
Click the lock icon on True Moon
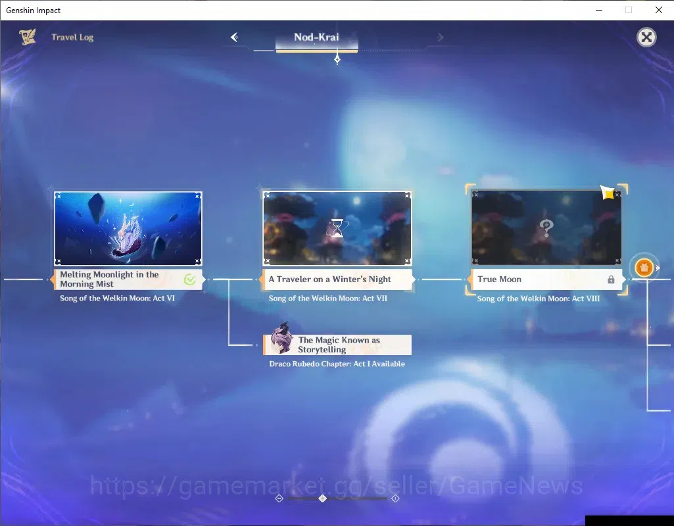click(x=611, y=279)
